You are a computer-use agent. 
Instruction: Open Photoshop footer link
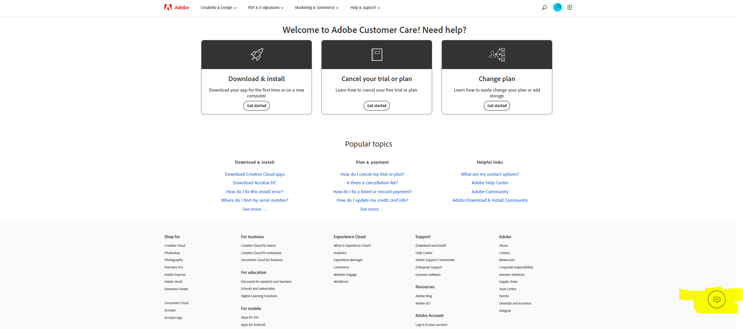172,253
